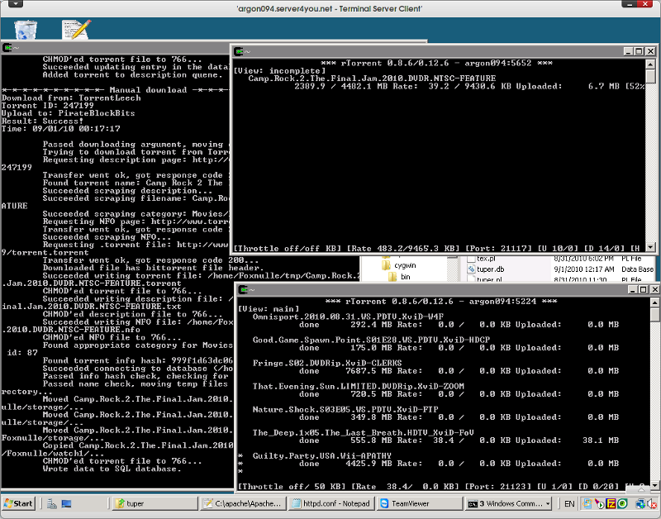Click That.Evening.Sun.LIMITED torrent entry
This screenshot has height=519, width=661.
[359, 386]
